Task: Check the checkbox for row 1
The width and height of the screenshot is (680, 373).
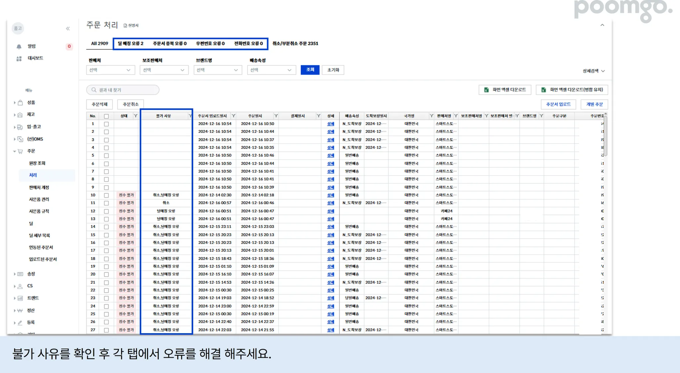Action: pyautogui.click(x=106, y=124)
